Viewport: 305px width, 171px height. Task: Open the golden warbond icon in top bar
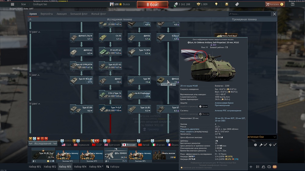227,4
